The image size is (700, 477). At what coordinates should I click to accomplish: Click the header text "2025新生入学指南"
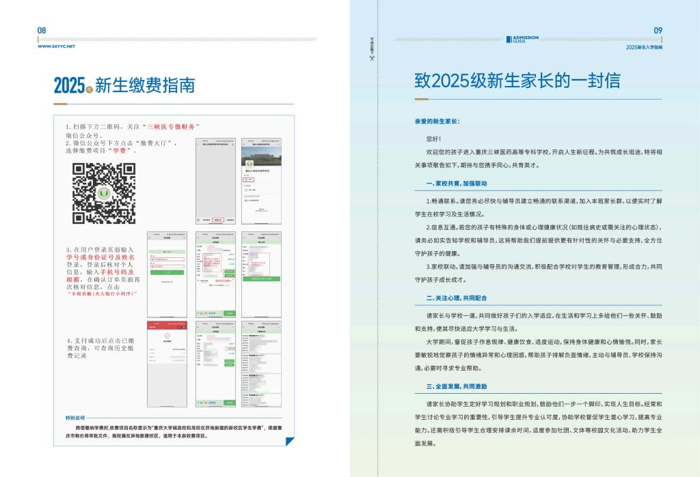644,47
